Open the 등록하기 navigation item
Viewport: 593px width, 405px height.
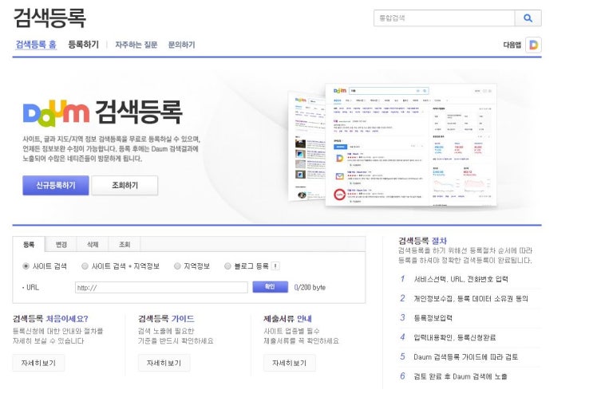tap(83, 45)
